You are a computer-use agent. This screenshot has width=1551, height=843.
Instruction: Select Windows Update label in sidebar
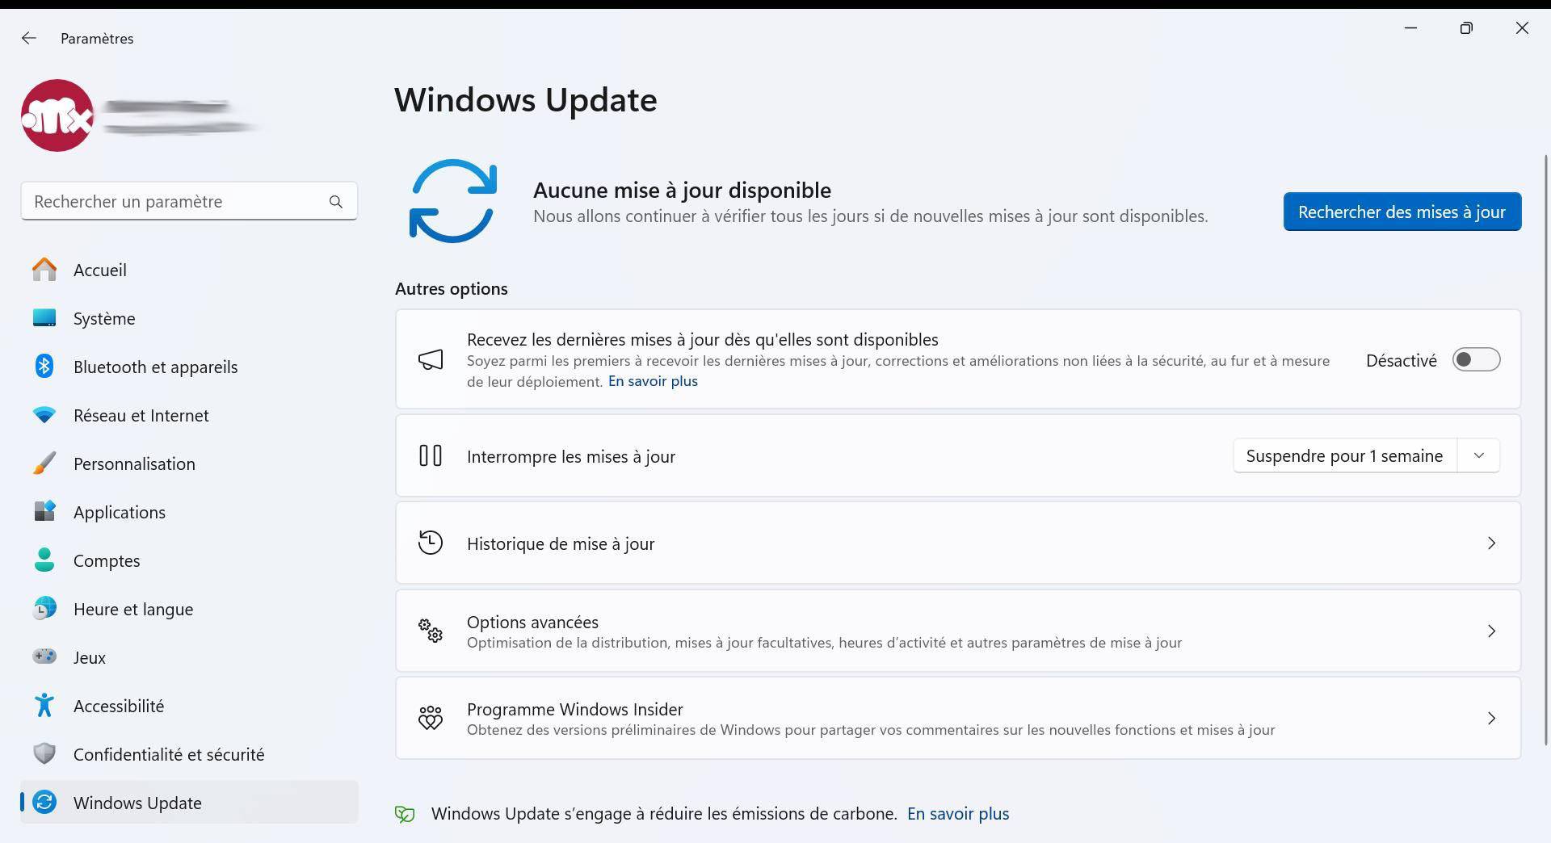[137, 803]
